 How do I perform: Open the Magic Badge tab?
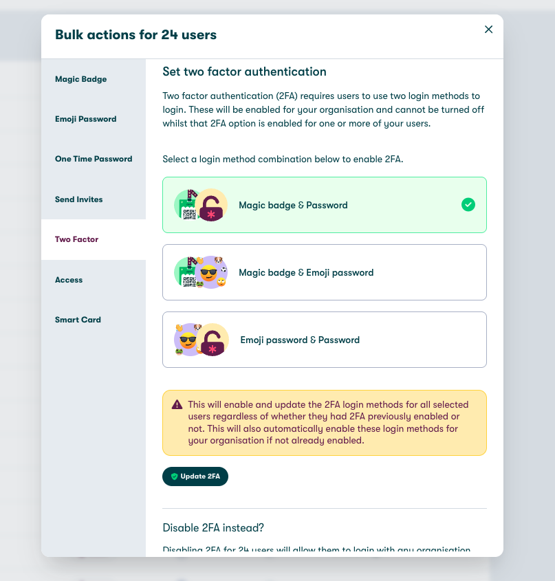coord(94,79)
